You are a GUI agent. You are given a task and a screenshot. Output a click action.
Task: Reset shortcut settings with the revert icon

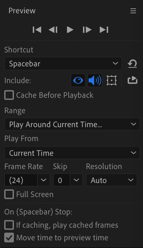(x=132, y=64)
